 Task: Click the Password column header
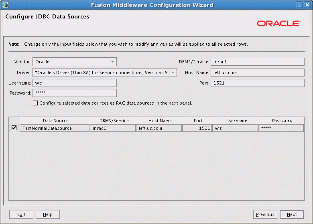point(282,121)
